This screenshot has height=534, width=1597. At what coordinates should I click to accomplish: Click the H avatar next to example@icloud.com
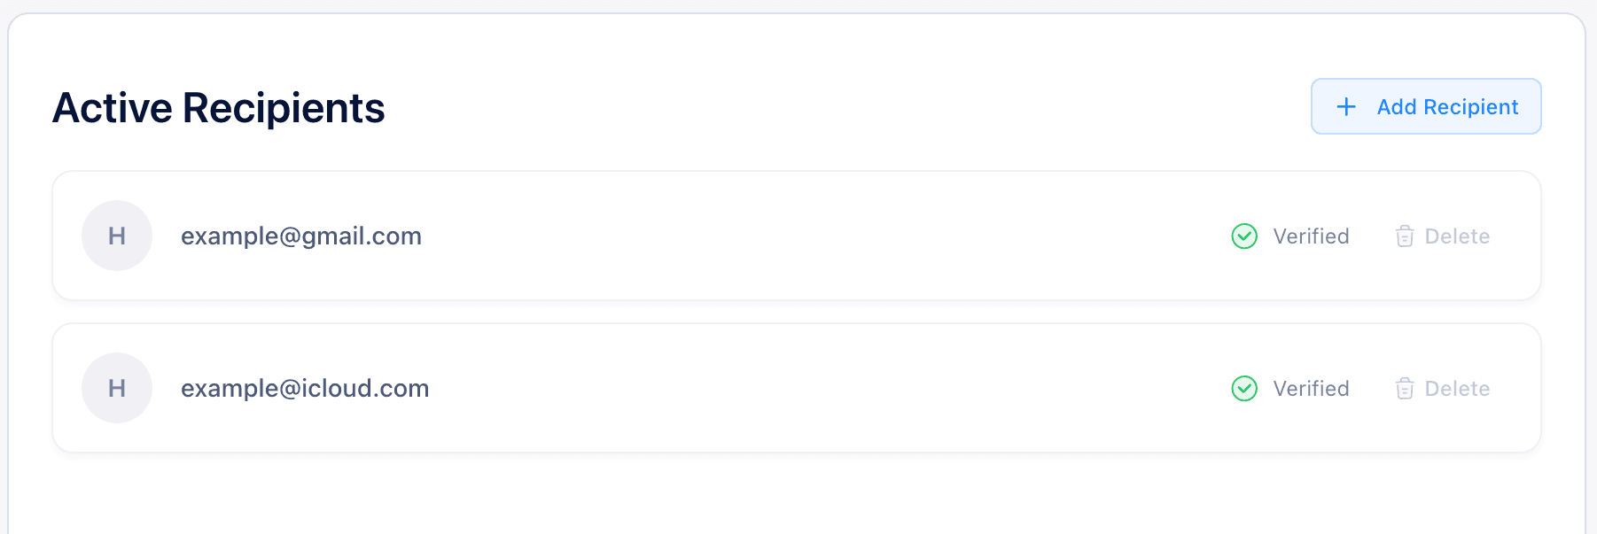[x=117, y=389]
